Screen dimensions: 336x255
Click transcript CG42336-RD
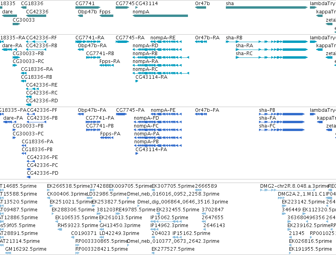point(29,105)
